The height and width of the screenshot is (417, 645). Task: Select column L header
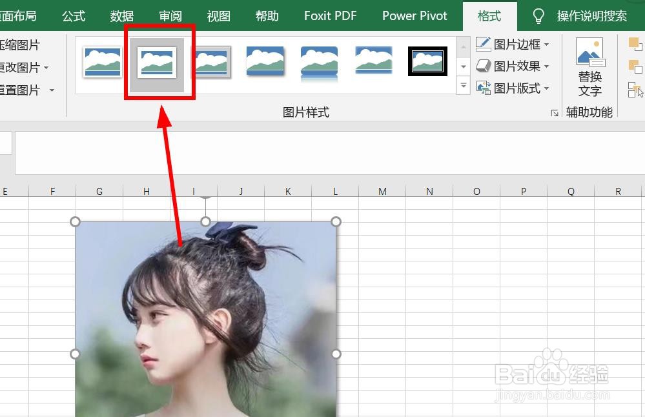[335, 191]
